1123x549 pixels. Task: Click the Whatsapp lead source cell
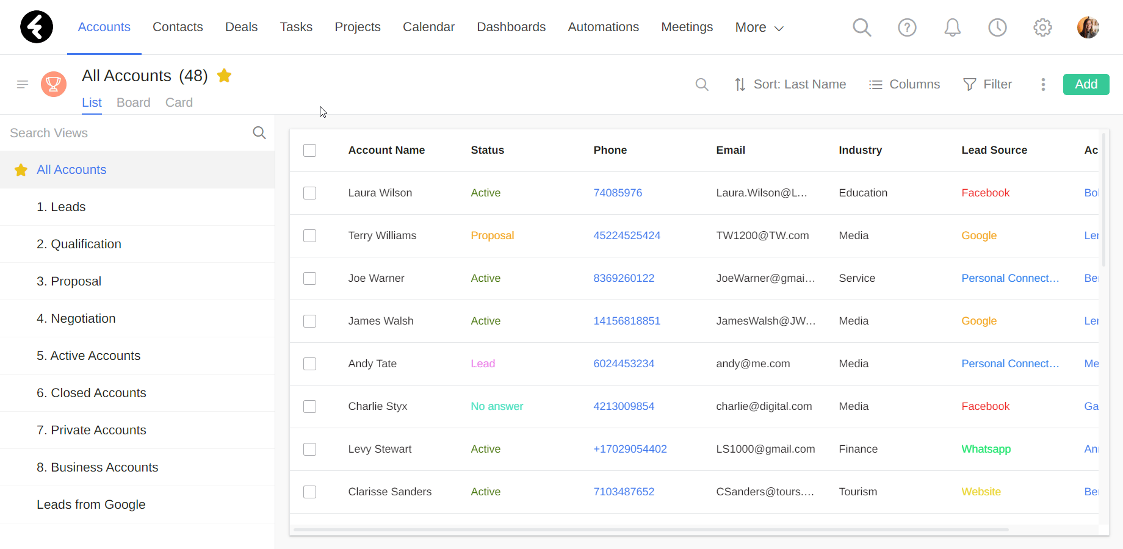click(986, 449)
